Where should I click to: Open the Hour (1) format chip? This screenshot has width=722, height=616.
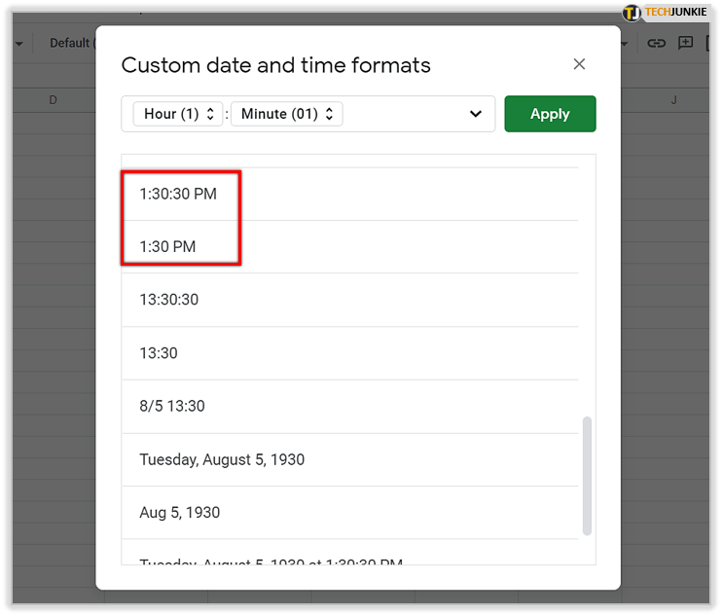coord(178,114)
